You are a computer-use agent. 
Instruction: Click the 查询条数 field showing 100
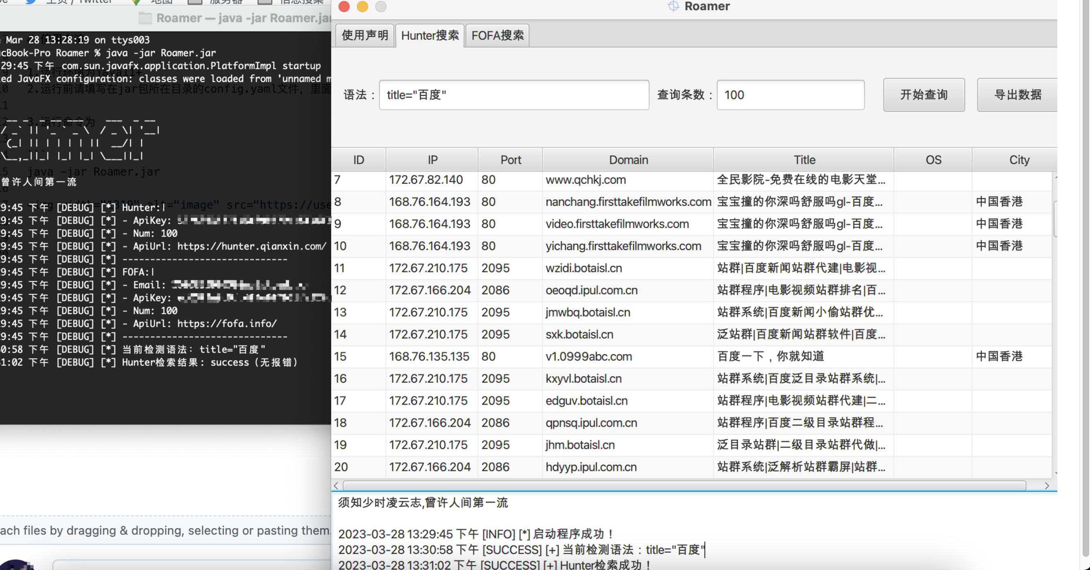coord(789,94)
